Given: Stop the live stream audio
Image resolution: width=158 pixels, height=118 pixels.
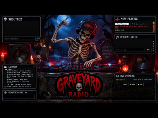Looking at the screenshot, I should [140, 84].
